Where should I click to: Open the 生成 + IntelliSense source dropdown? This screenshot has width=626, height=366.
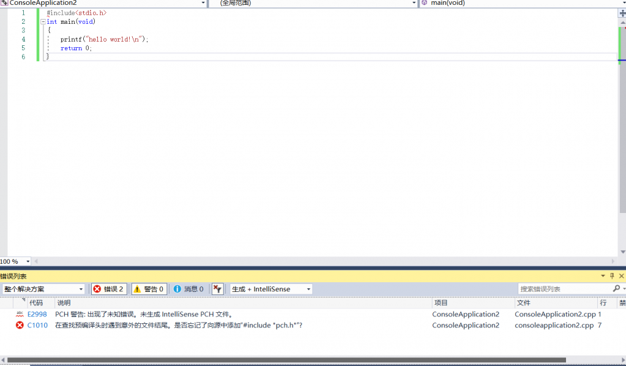[x=308, y=289]
